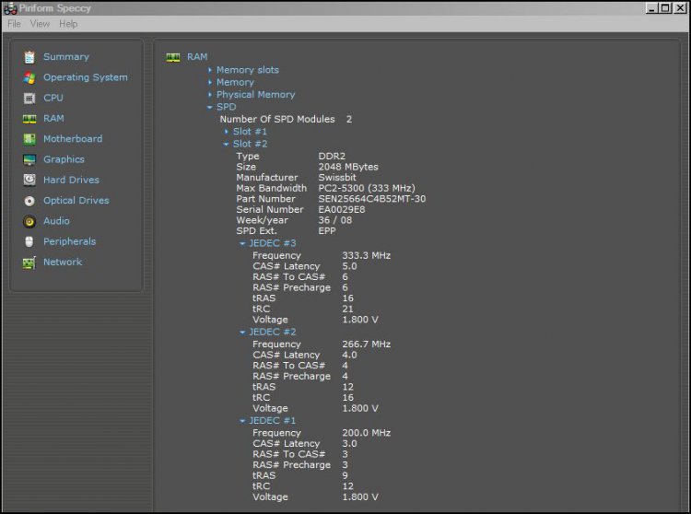The width and height of the screenshot is (691, 514).
Task: Click the serial number EA0029E8
Action: point(342,210)
